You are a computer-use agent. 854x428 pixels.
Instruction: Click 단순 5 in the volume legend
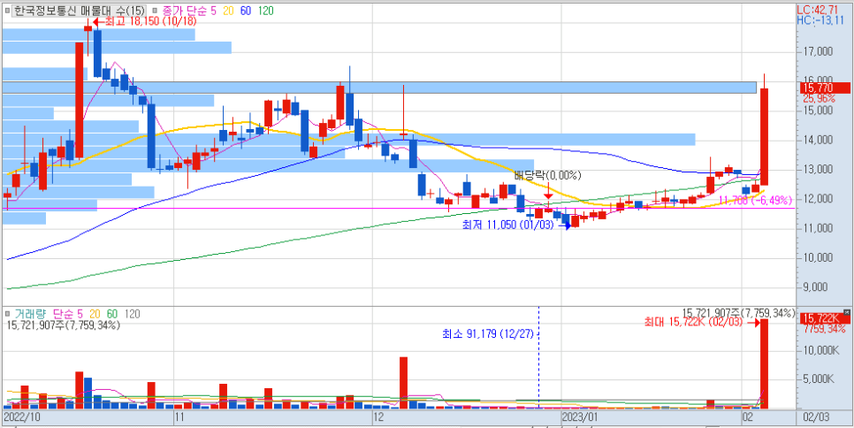point(68,314)
